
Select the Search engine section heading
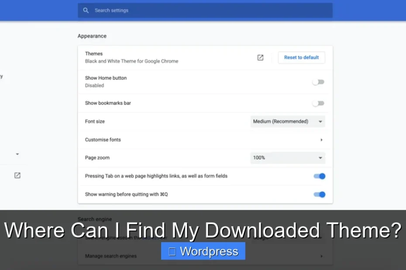tap(95, 219)
